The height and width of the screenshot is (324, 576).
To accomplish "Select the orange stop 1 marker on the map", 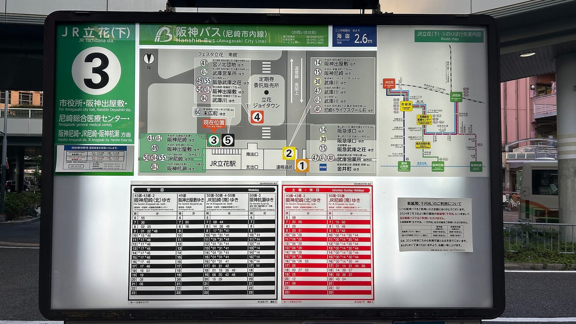I will pos(302,166).
